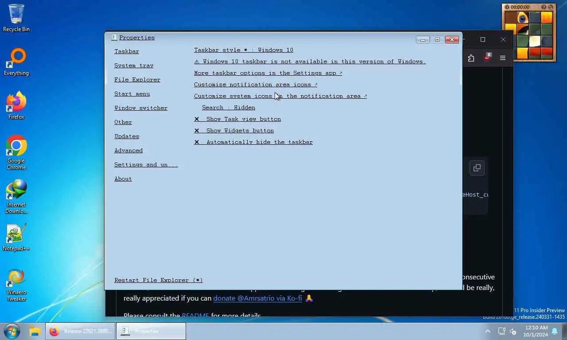Toggle Automatically hide the taskbar
Image resolution: width=567 pixels, height=340 pixels.
click(x=253, y=142)
